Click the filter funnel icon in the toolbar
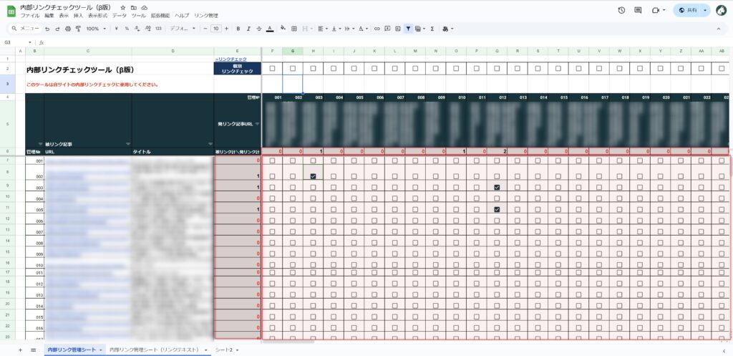The height and width of the screenshot is (356, 733). 408,29
